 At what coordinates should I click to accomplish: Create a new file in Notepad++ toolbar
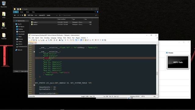(30, 40)
